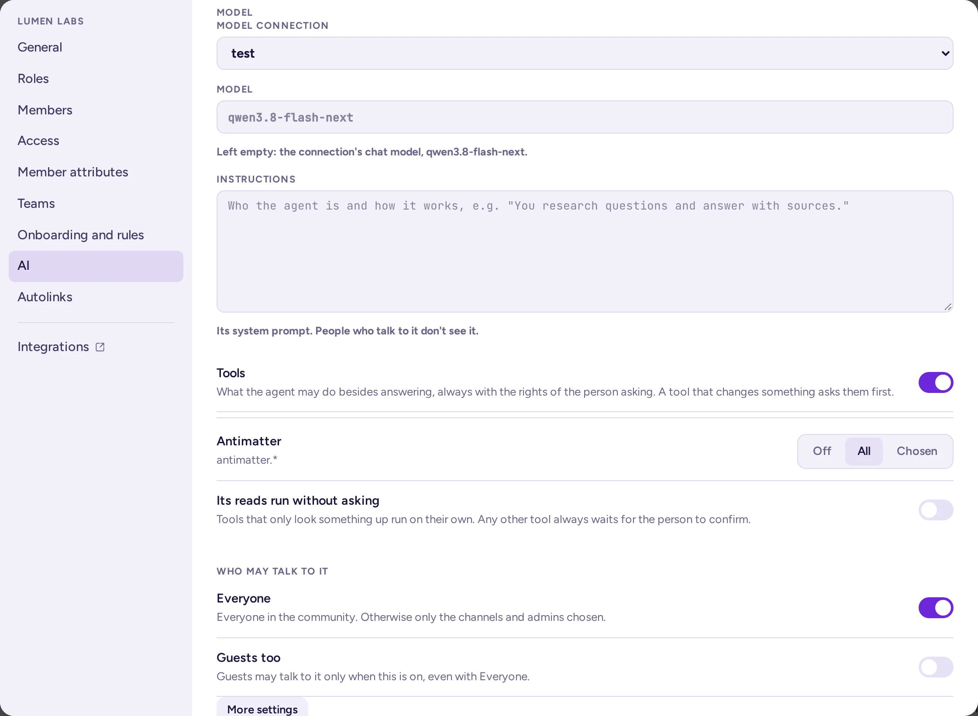Viewport: 978px width, 716px height.
Task: Open Integrations external link icon
Action: tap(100, 347)
